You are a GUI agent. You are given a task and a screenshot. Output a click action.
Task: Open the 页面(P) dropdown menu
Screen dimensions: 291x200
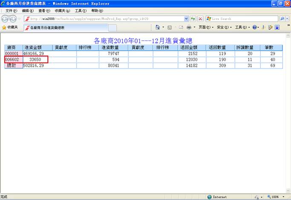[x=207, y=27]
